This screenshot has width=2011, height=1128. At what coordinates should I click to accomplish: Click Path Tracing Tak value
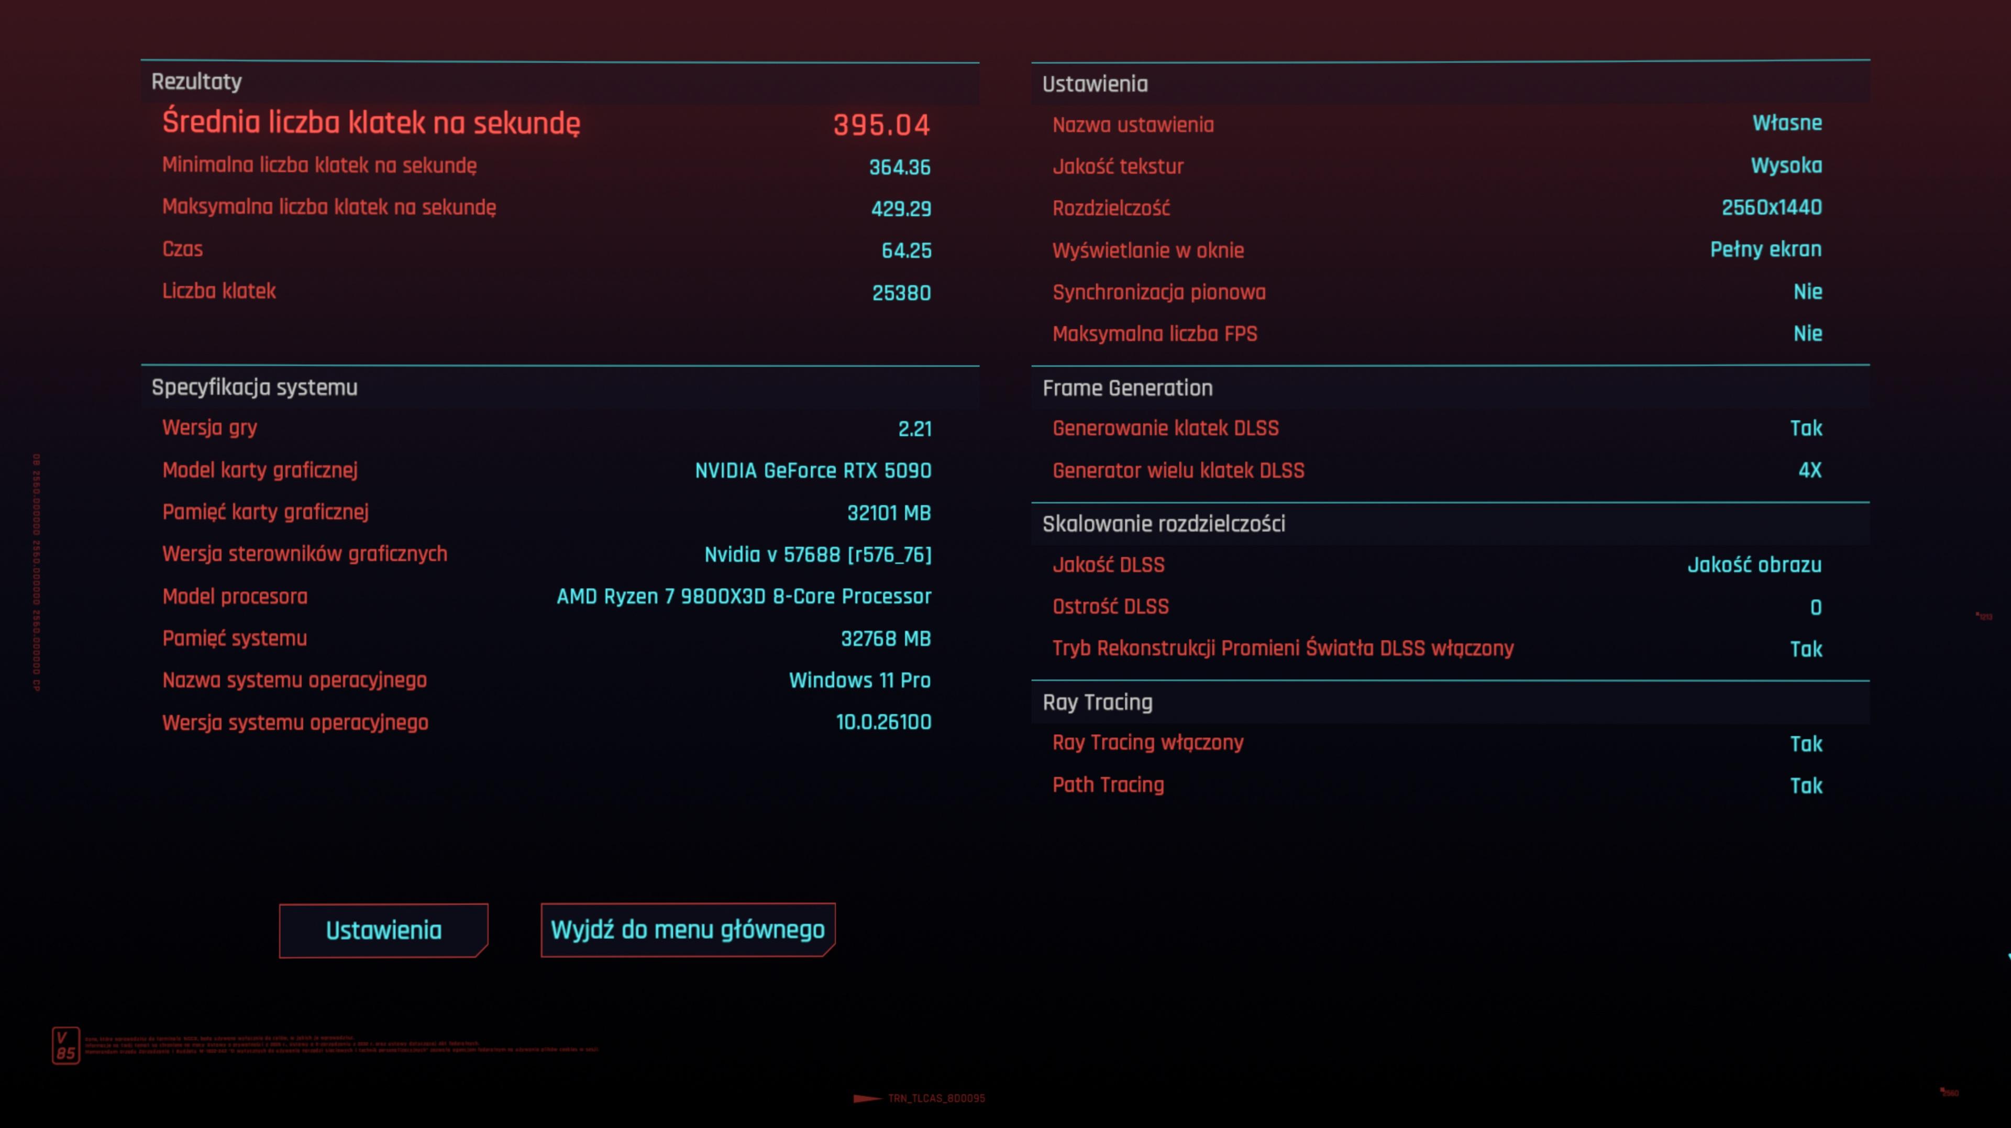pos(1805,786)
